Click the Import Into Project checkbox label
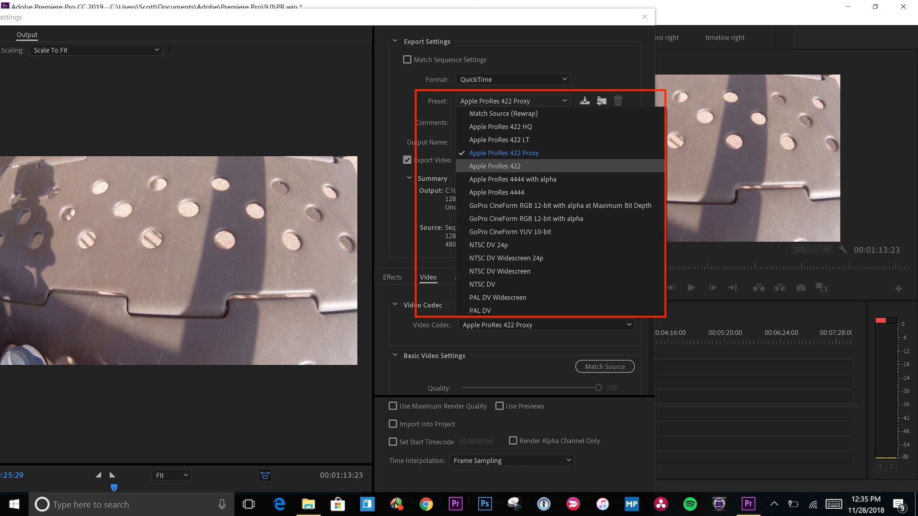Screen dimensions: 918x516 point(427,423)
